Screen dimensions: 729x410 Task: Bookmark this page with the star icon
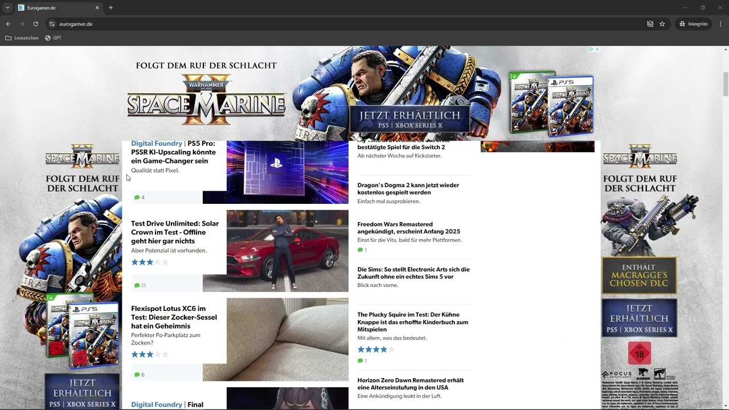coord(662,24)
